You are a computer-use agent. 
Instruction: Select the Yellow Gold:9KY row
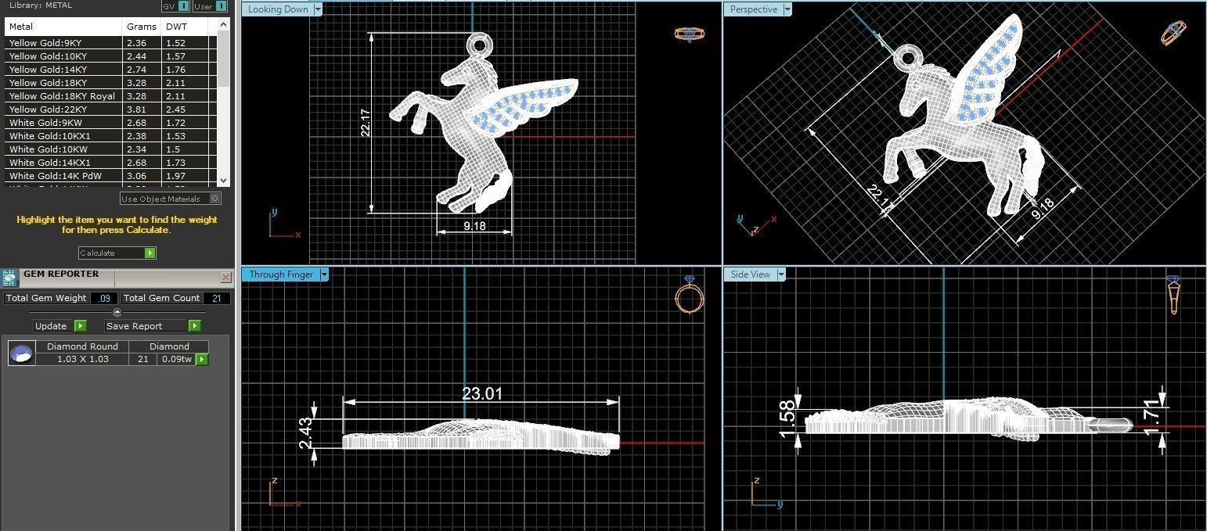point(110,43)
